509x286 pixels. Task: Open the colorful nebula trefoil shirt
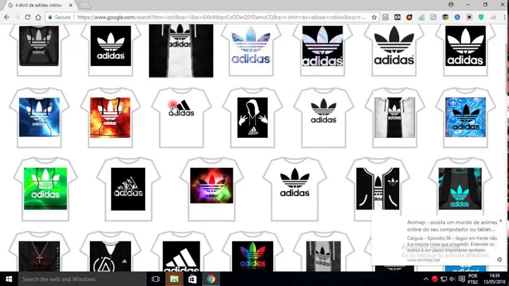point(212,189)
